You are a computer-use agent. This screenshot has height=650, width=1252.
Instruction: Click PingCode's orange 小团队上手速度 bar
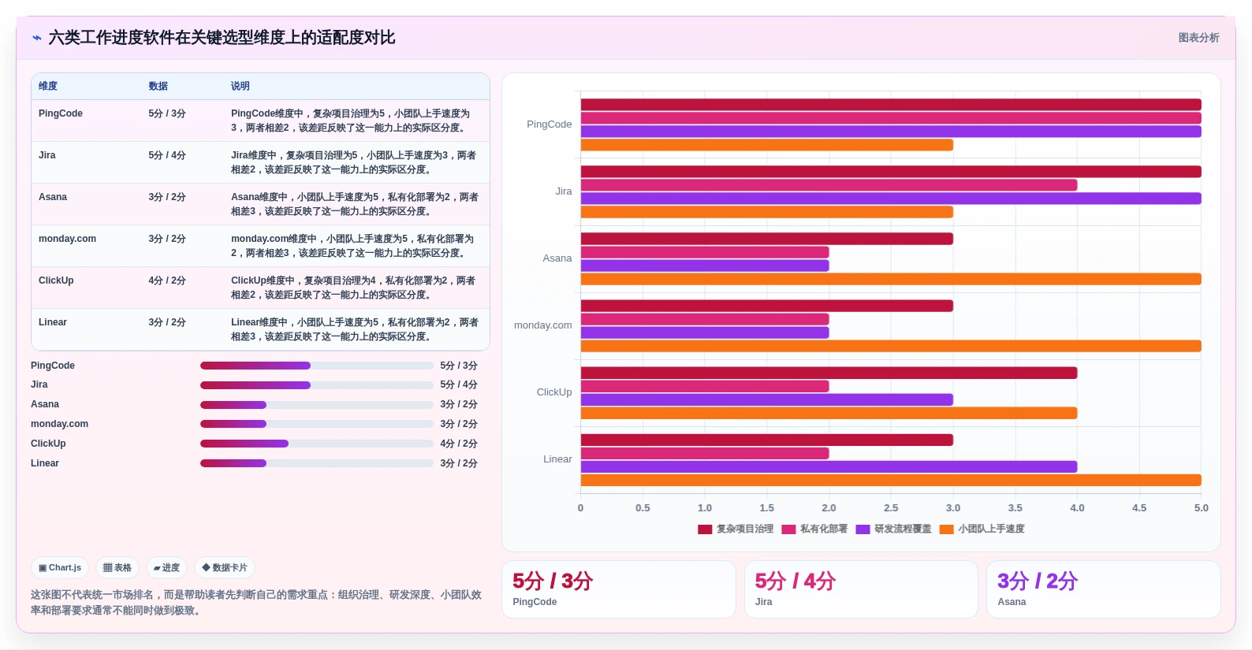767,145
